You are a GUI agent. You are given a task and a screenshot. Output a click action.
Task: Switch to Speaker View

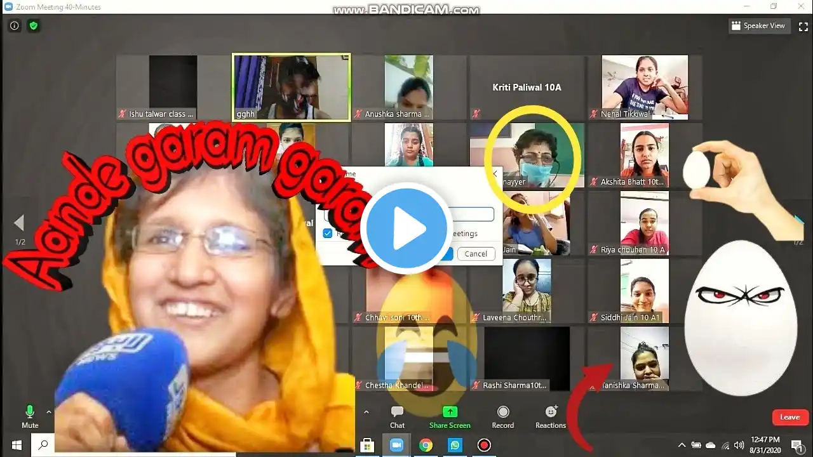pyautogui.click(x=758, y=26)
